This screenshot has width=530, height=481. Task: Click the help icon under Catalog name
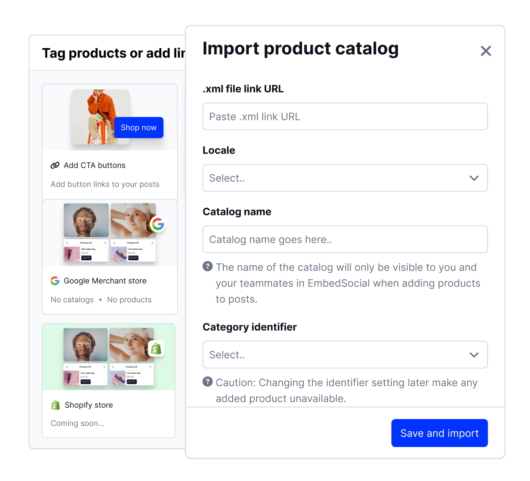(208, 266)
